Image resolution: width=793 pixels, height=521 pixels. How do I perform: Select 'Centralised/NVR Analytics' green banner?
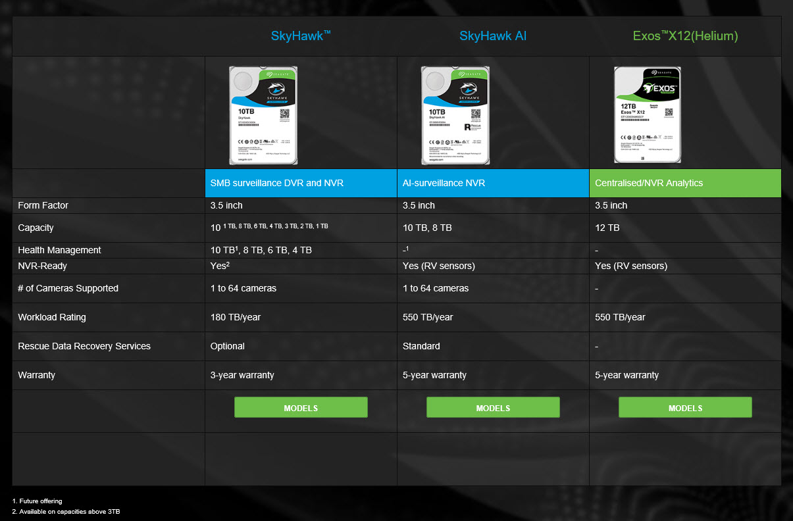point(685,183)
